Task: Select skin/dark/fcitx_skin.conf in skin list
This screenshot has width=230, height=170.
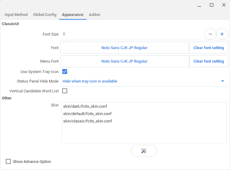Action: click(x=144, y=106)
